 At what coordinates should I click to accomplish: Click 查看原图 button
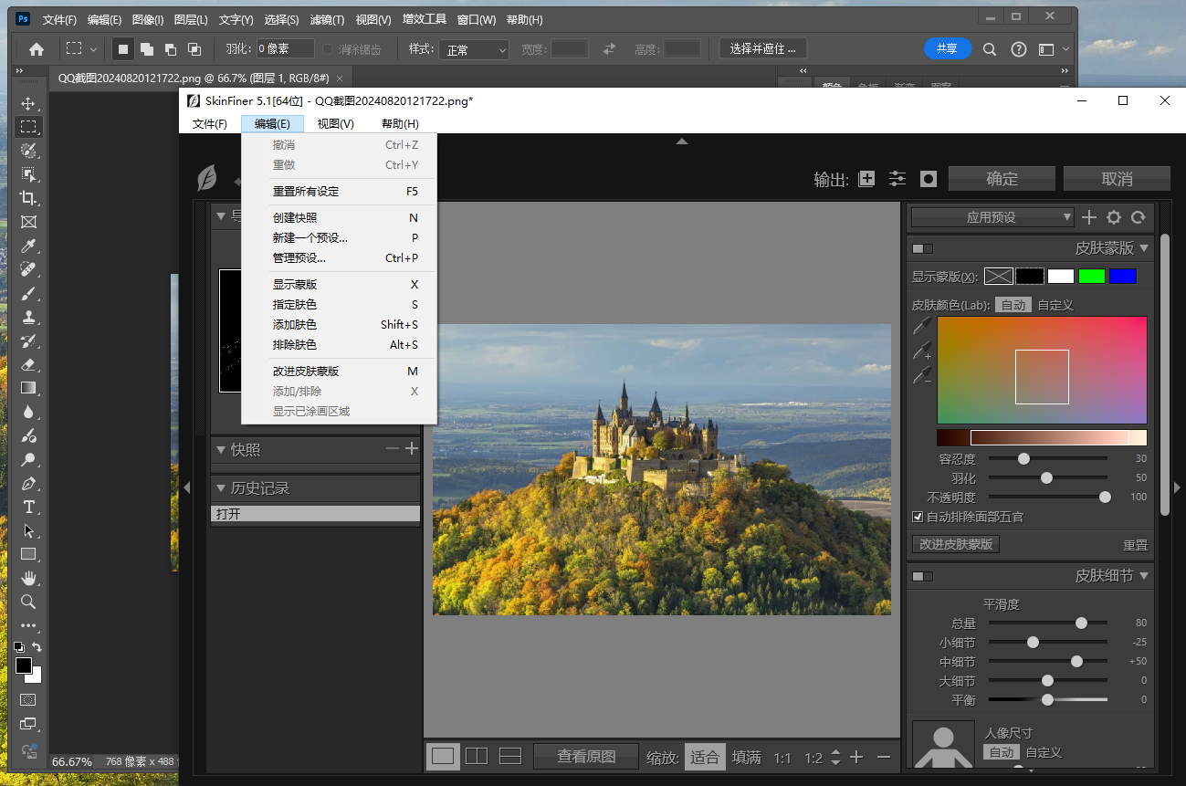(586, 757)
